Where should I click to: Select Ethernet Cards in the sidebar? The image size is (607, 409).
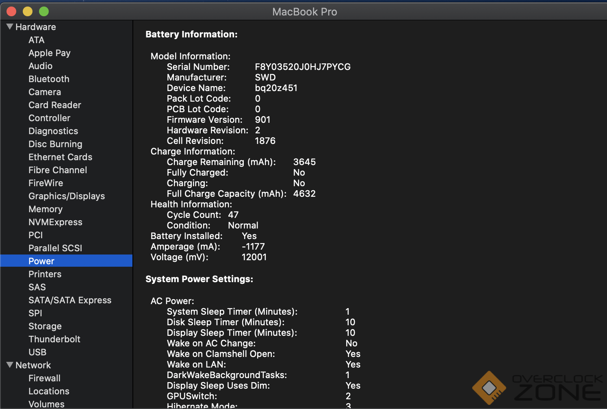pyautogui.click(x=60, y=157)
